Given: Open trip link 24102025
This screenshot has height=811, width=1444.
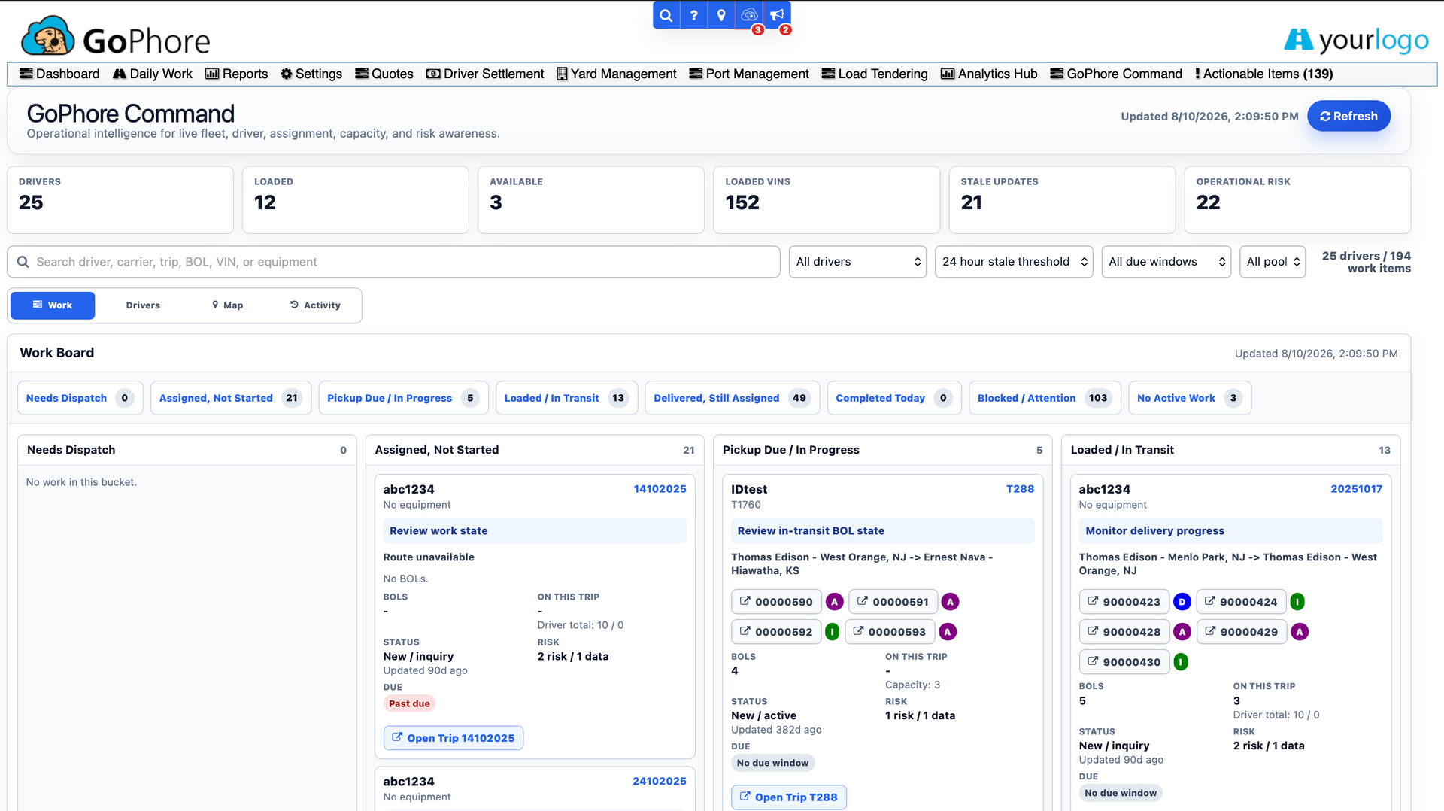Looking at the screenshot, I should [x=659, y=782].
